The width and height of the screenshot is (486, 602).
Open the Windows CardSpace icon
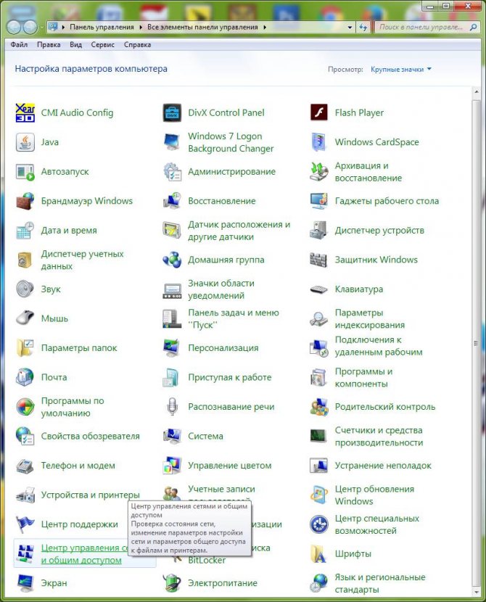coord(318,142)
